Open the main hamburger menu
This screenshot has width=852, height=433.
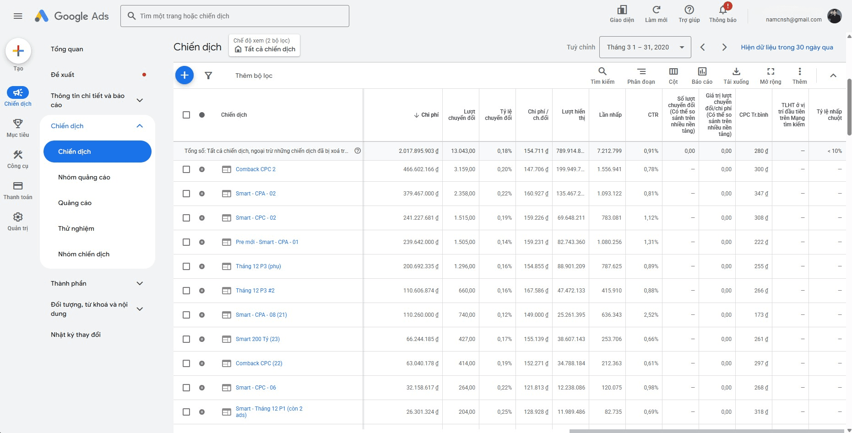click(18, 16)
